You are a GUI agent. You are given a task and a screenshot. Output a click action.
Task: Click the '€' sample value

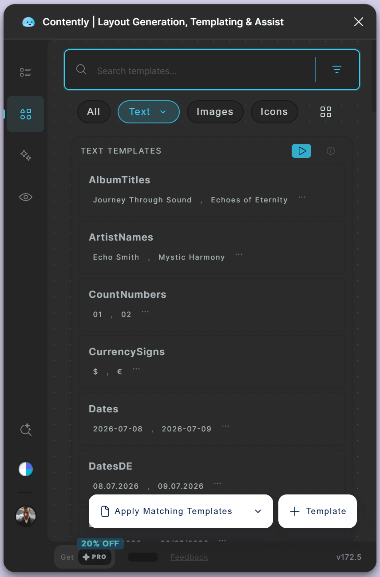click(x=119, y=372)
